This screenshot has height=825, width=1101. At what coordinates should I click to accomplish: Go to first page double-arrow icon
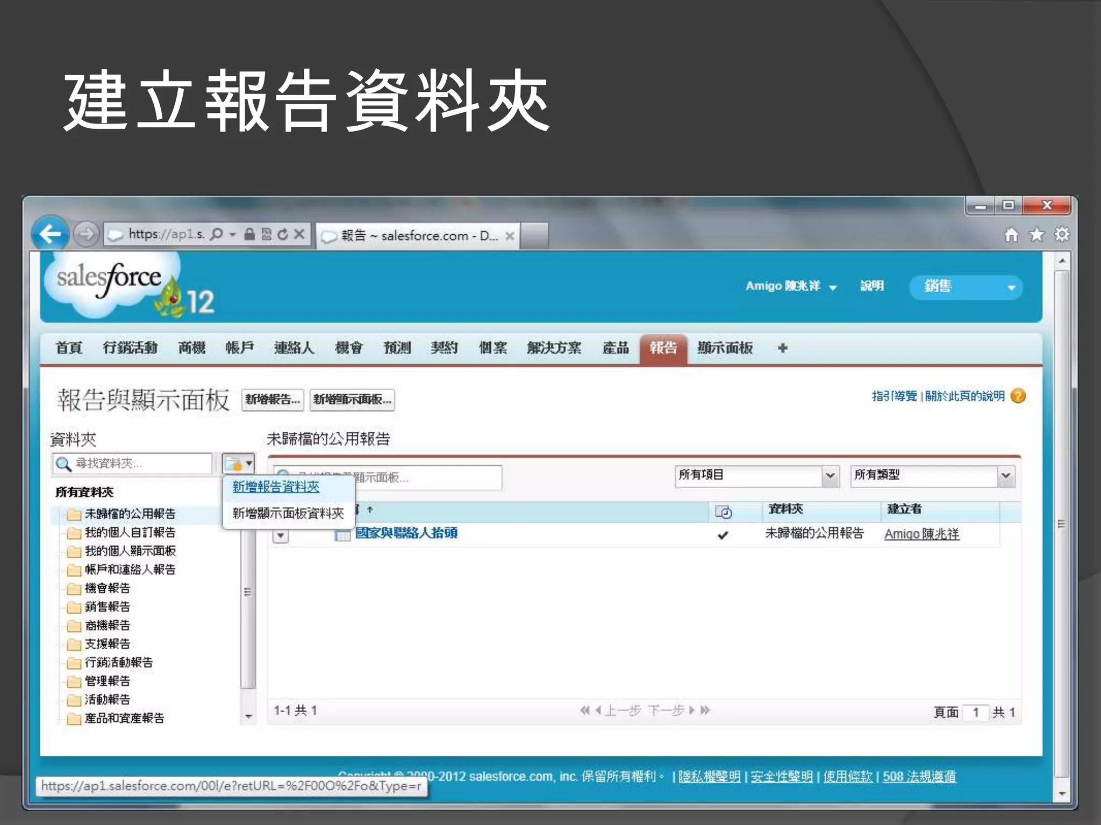coord(584,710)
